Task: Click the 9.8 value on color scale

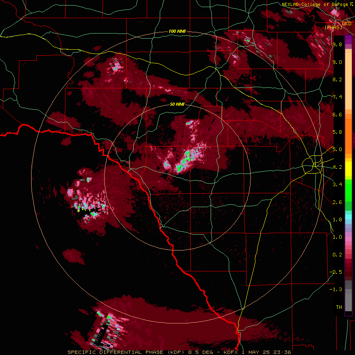Action: 337,44
